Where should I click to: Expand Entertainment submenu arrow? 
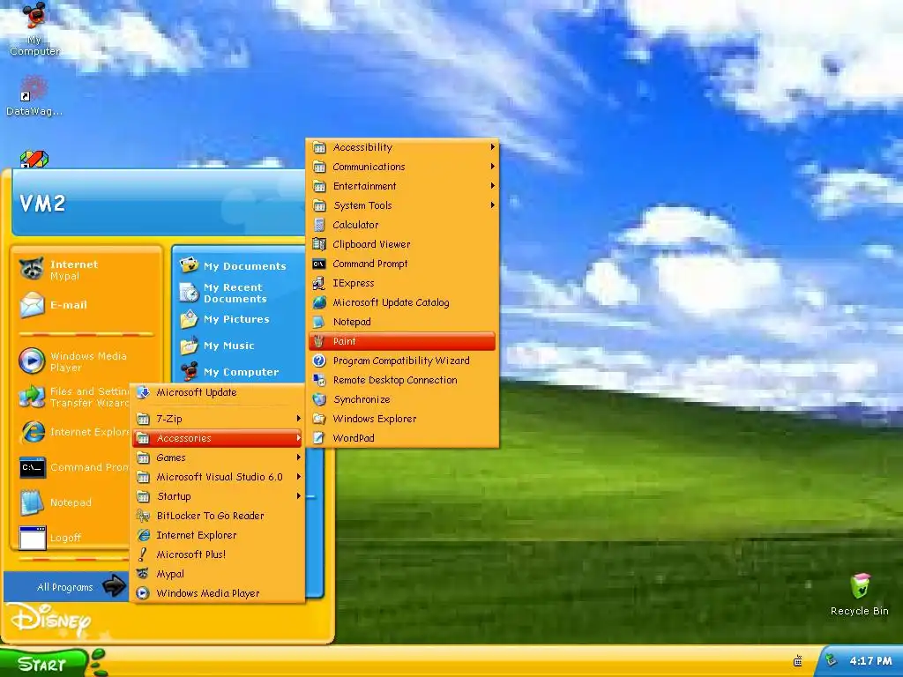coord(492,186)
